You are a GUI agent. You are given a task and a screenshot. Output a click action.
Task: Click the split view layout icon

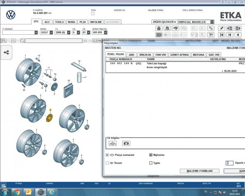coord(95,41)
